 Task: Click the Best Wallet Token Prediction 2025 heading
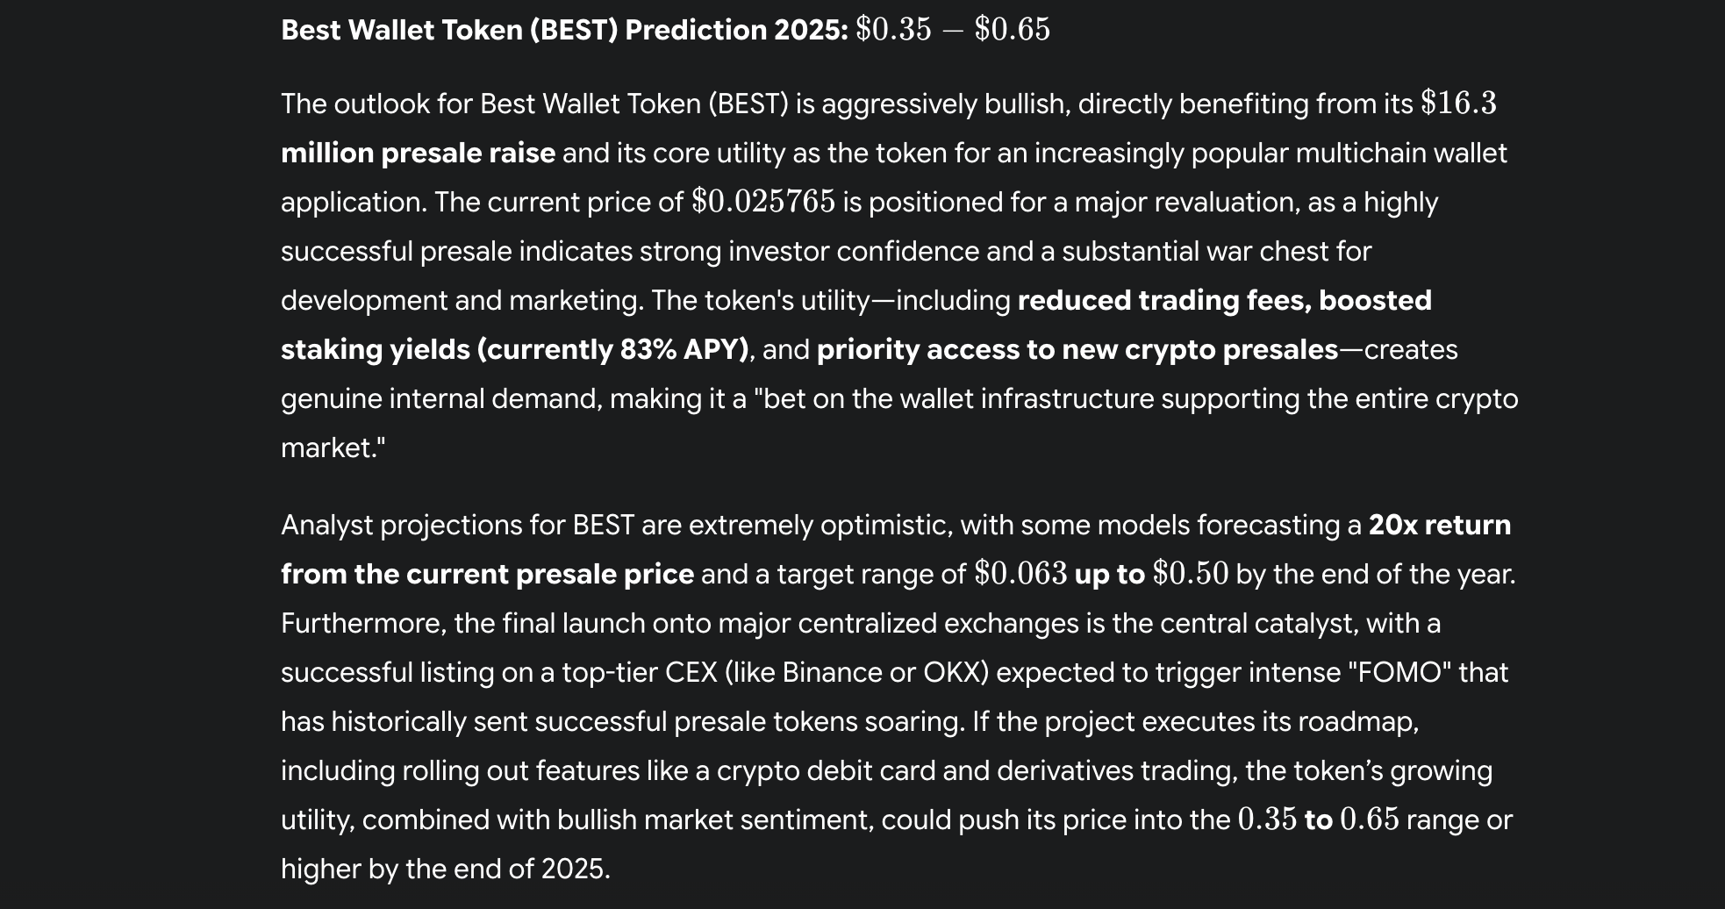click(x=564, y=31)
